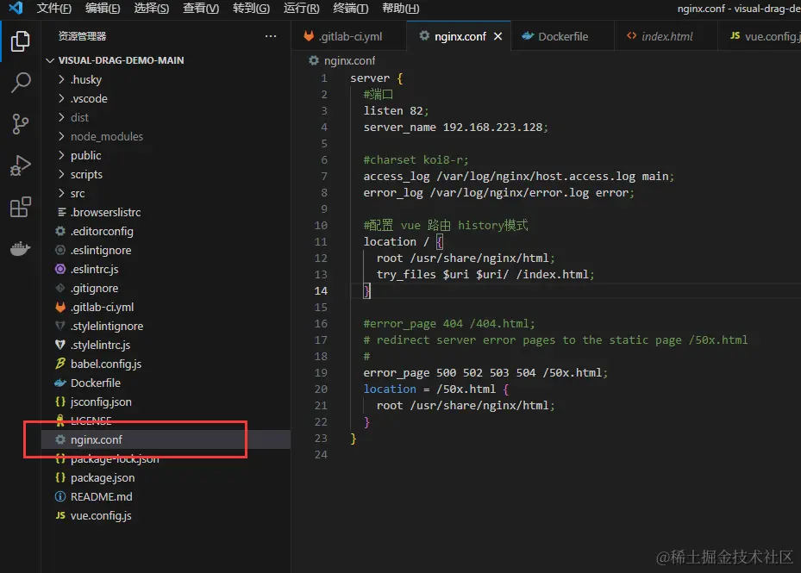Place cursor on 'listen 82;' line

tap(396, 111)
